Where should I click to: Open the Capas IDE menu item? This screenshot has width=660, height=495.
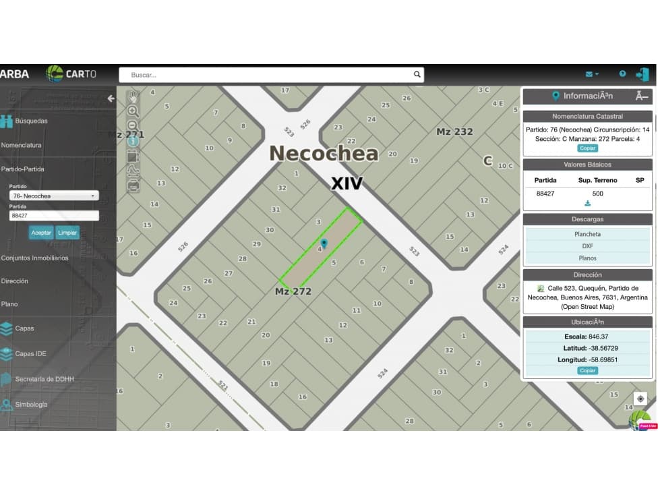point(30,353)
